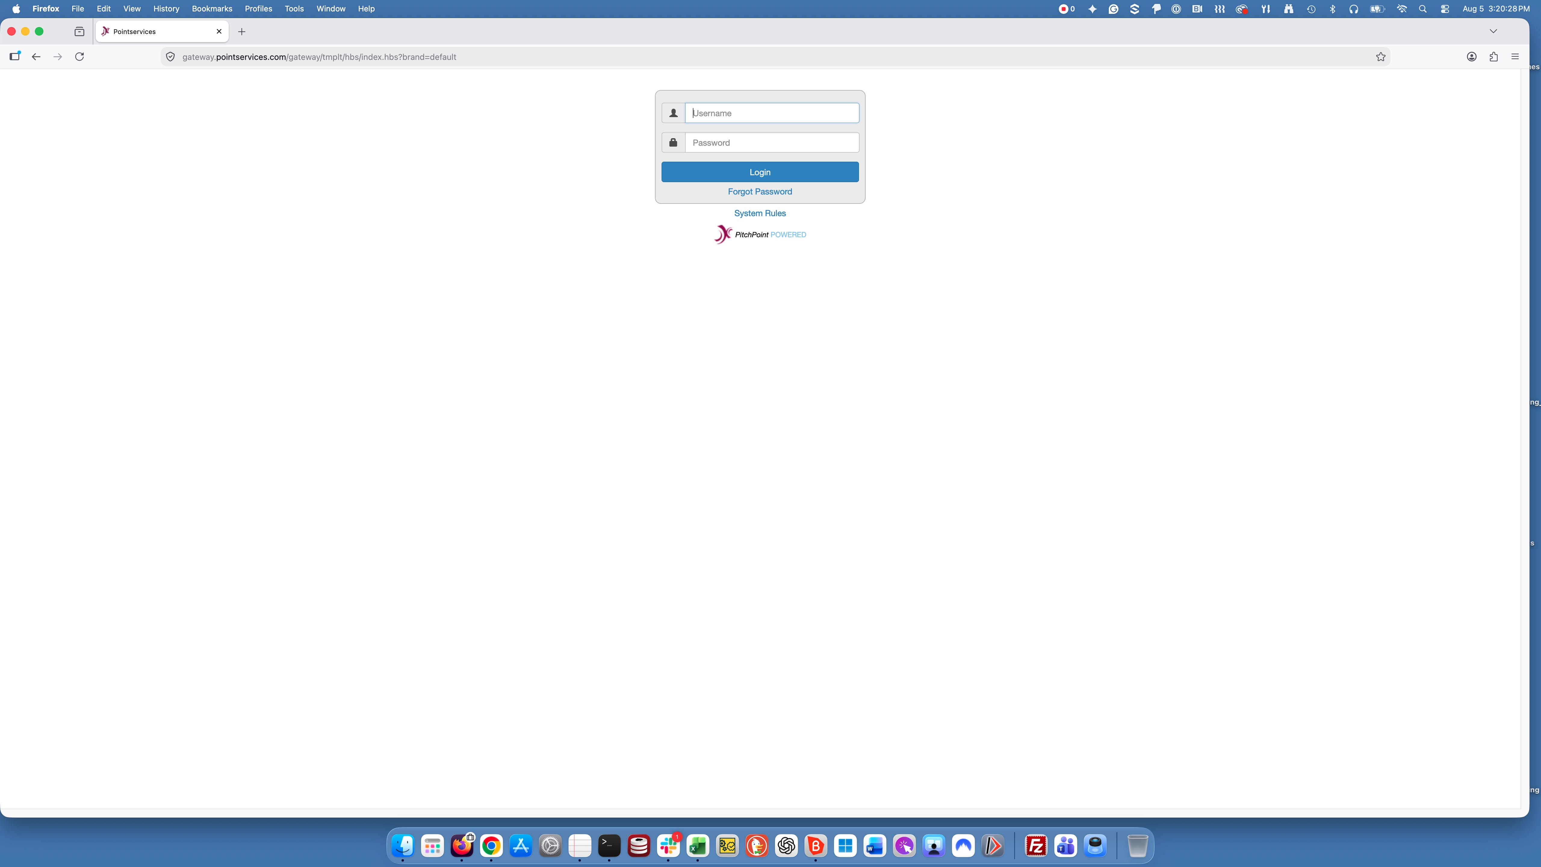Screen dimensions: 1541x867
Task: Open NordVPN from the Dock
Action: [963, 846]
